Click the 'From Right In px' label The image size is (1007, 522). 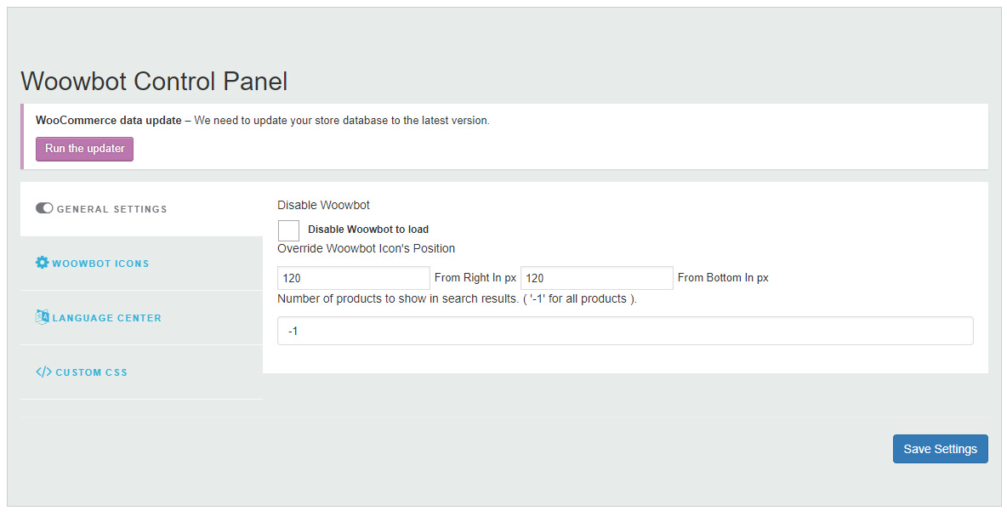(x=475, y=278)
